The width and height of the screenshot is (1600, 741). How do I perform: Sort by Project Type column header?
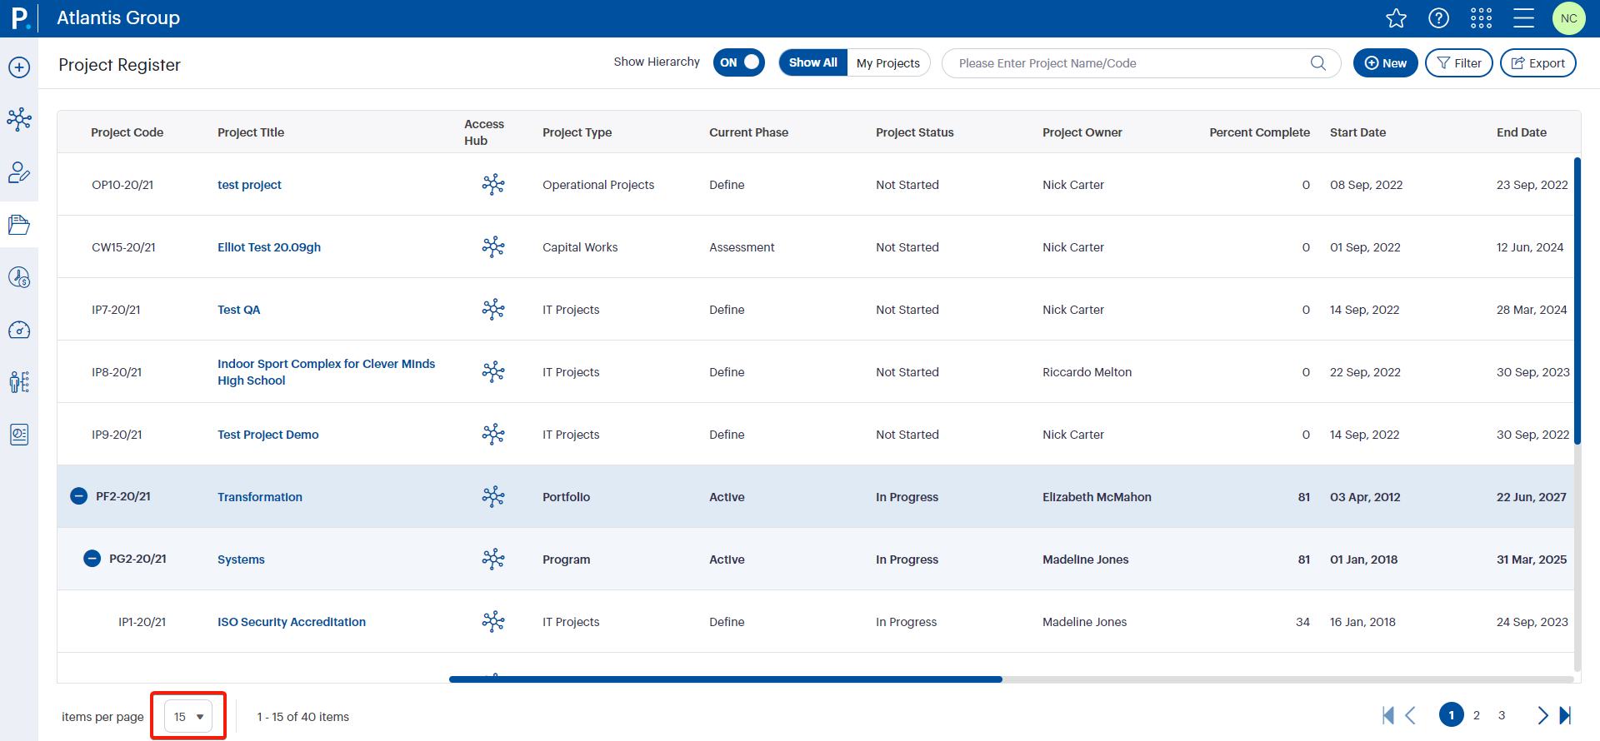click(577, 132)
